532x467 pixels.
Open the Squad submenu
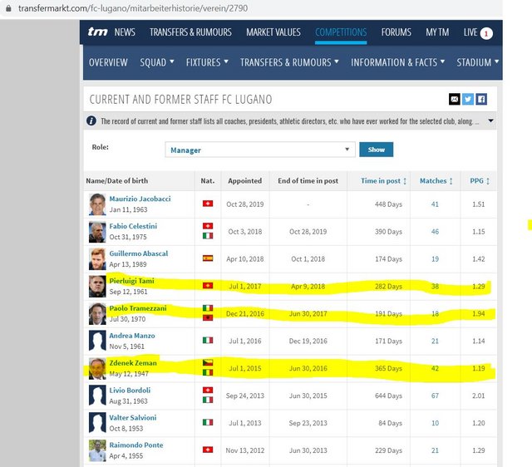click(157, 62)
